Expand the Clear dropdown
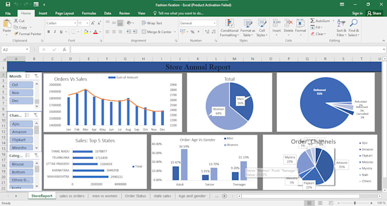 [325, 34]
